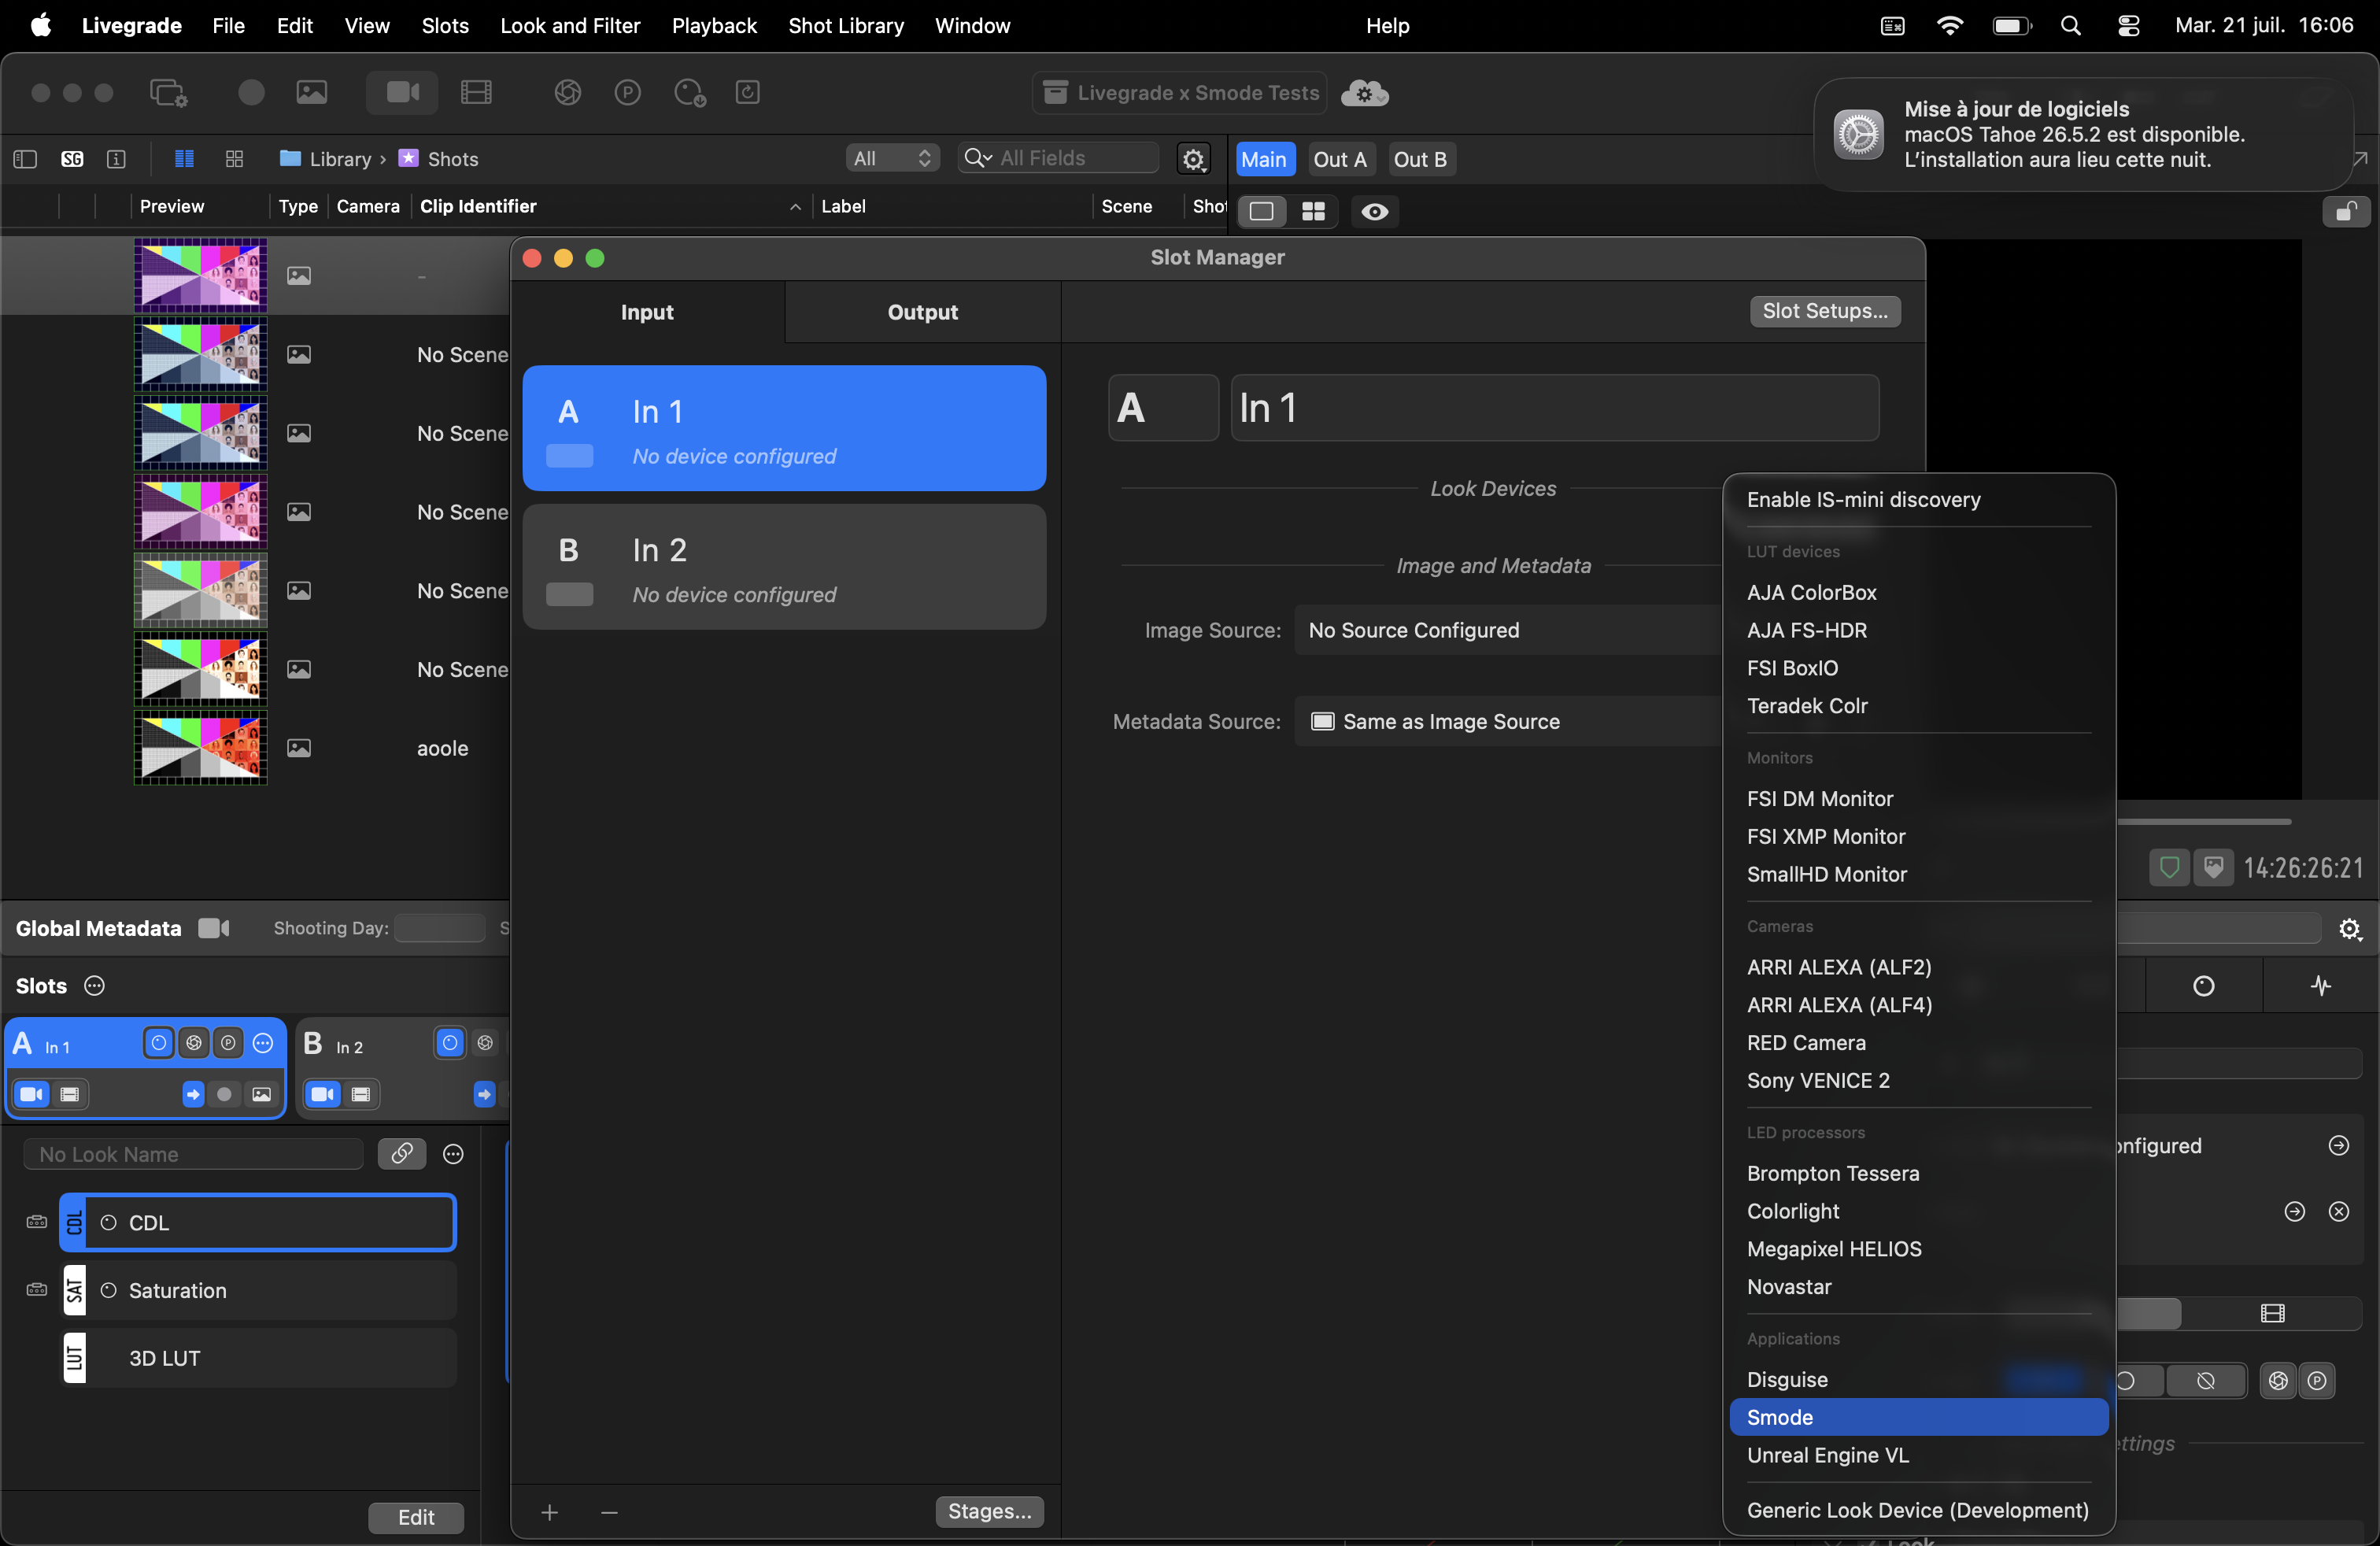Viewport: 2380px width, 1546px height.
Task: Select the Out B viewer tab
Action: 1420,159
